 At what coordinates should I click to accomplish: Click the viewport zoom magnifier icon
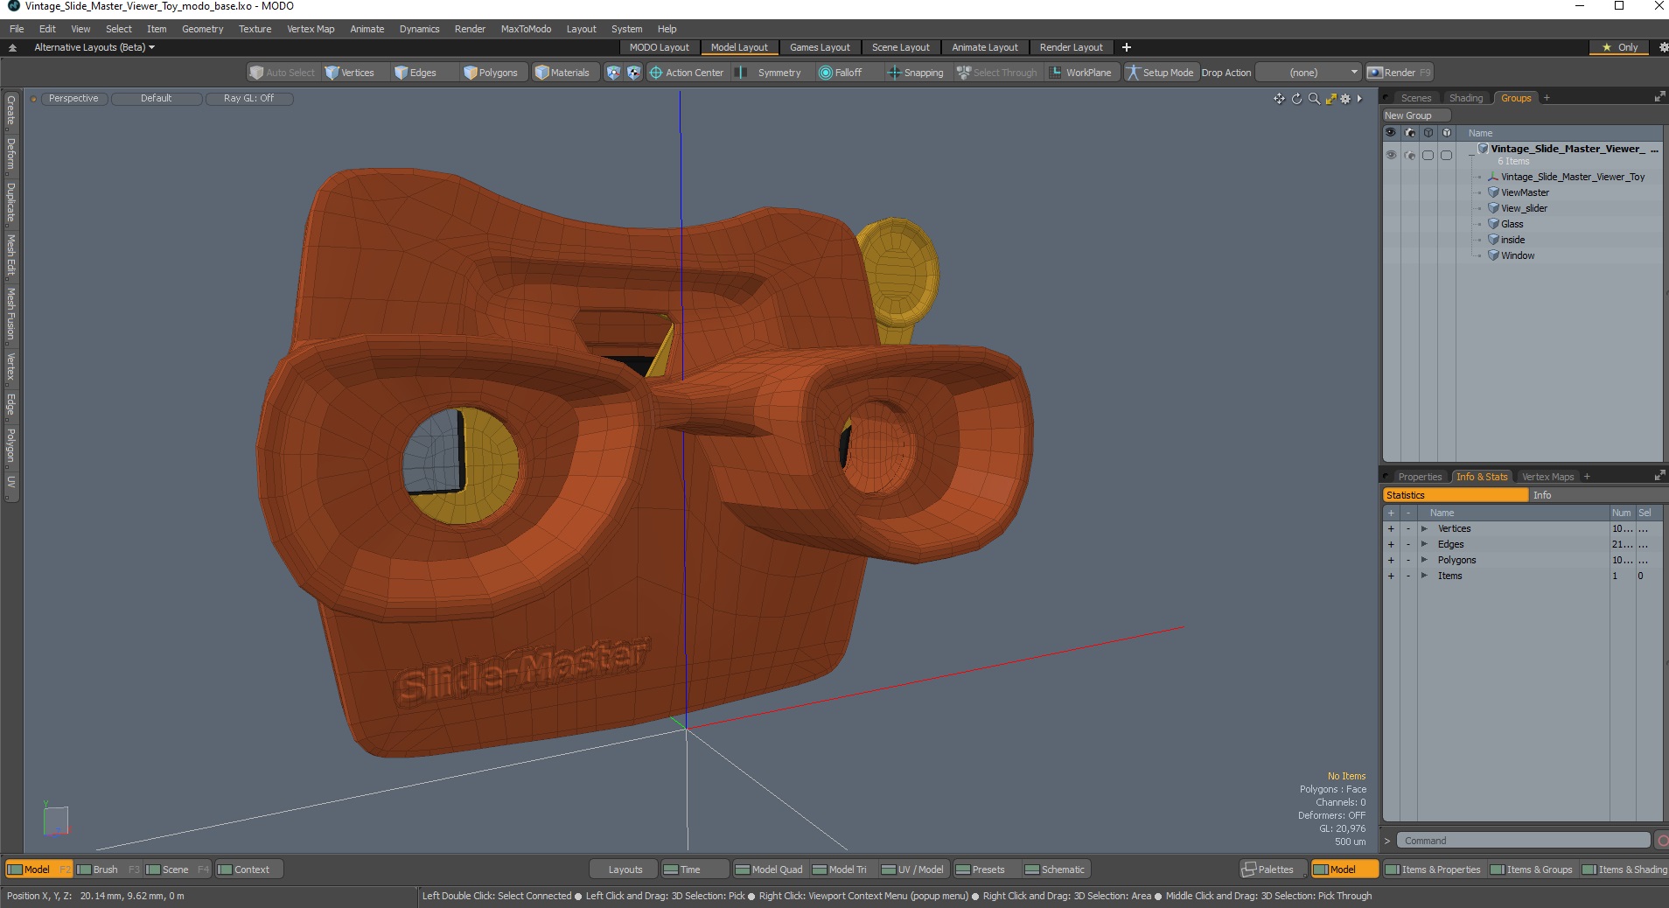click(x=1314, y=99)
